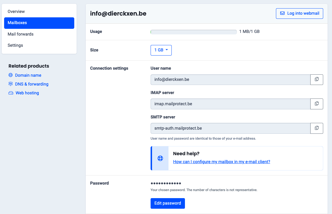
Task: Go to the Settings section
Action: 16,45
